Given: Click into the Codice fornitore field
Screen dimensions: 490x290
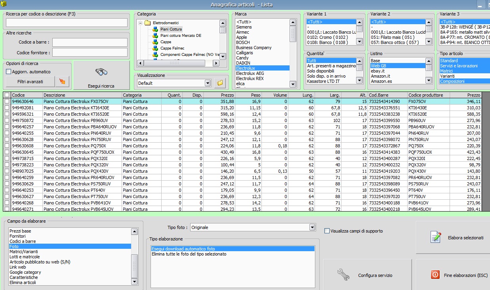Looking at the screenshot, I should [x=90, y=53].
